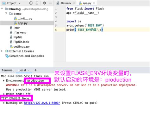The width and height of the screenshot is (150, 120).
Task: Open settings.py in project tree
Action: 22,47
